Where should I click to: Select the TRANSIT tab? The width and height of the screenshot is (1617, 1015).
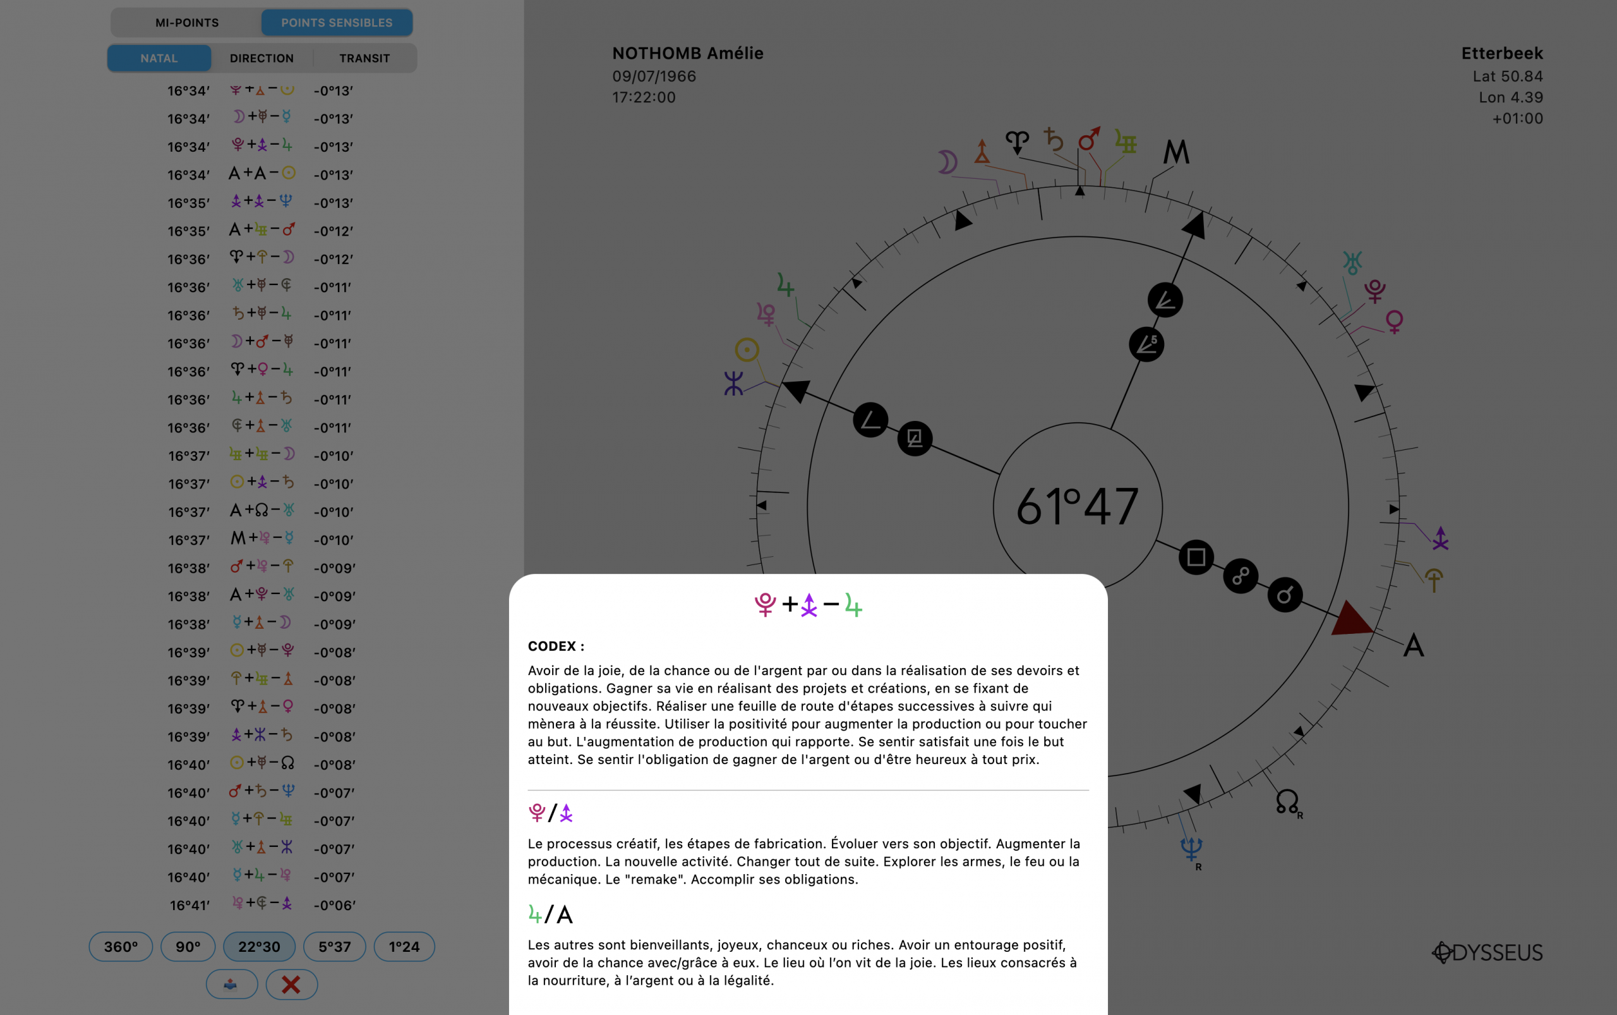[364, 58]
